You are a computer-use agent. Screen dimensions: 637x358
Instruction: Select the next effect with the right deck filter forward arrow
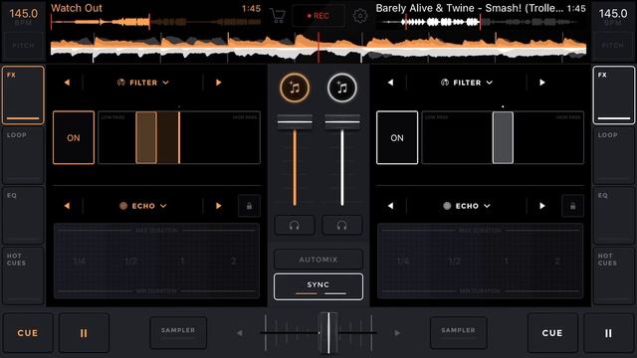541,83
